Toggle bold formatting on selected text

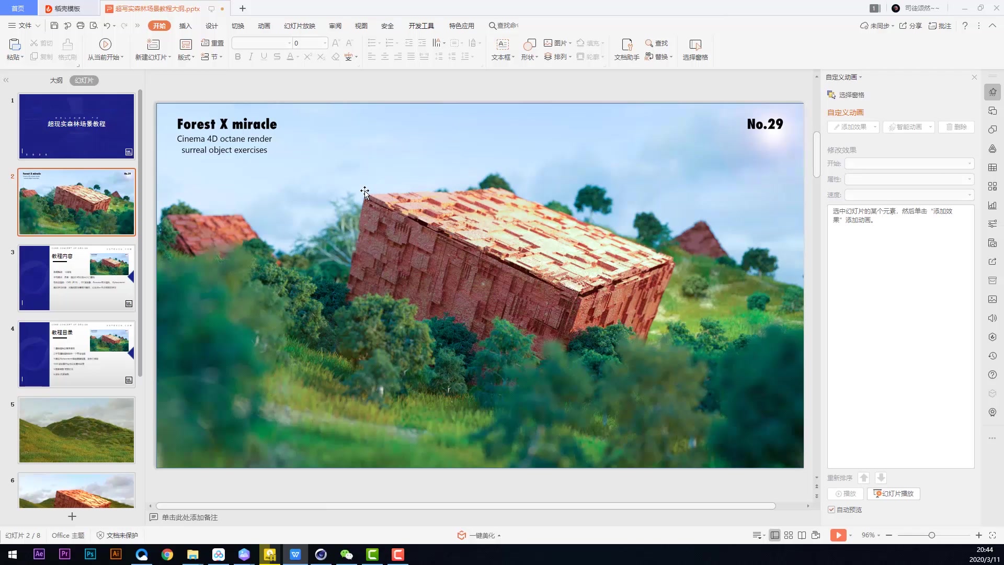pyautogui.click(x=237, y=56)
